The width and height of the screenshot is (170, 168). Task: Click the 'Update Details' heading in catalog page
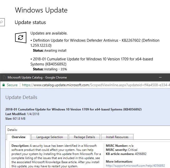[21, 97]
